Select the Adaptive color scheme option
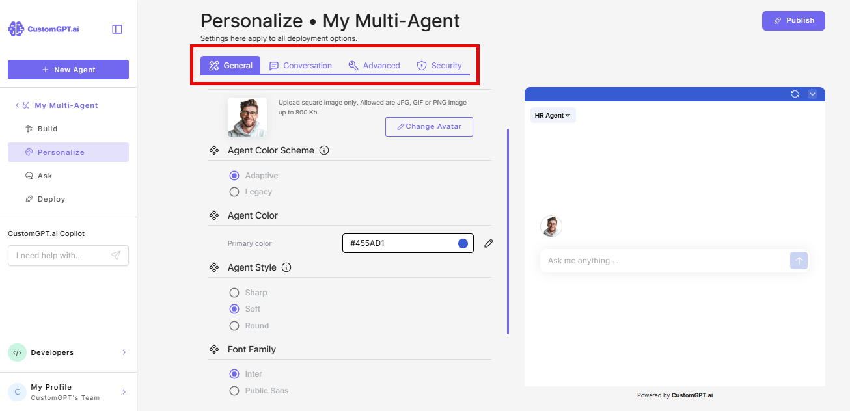The width and height of the screenshot is (850, 411). click(x=234, y=175)
